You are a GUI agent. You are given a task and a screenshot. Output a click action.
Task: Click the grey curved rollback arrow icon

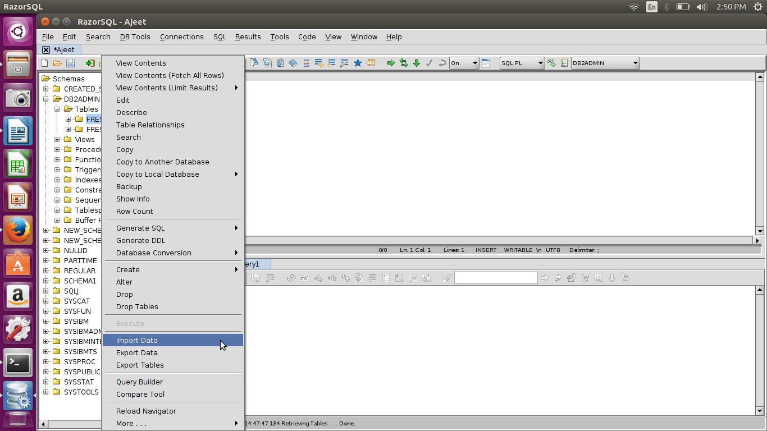442,63
